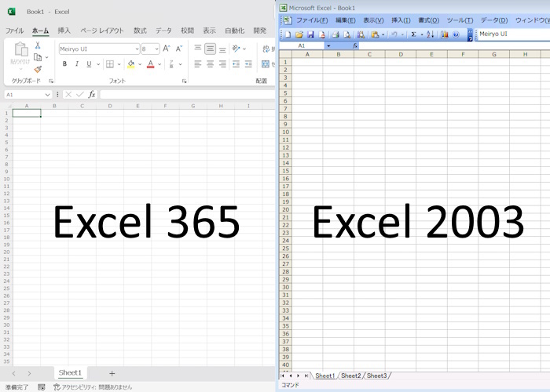Open the Meiryo UI font name dropdown in Excel 365

137,49
